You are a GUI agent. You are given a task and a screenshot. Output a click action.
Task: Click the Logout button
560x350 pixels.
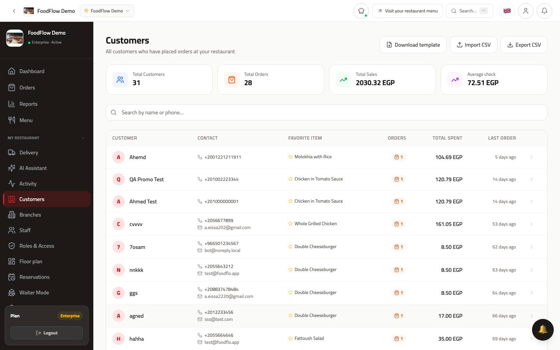click(47, 333)
